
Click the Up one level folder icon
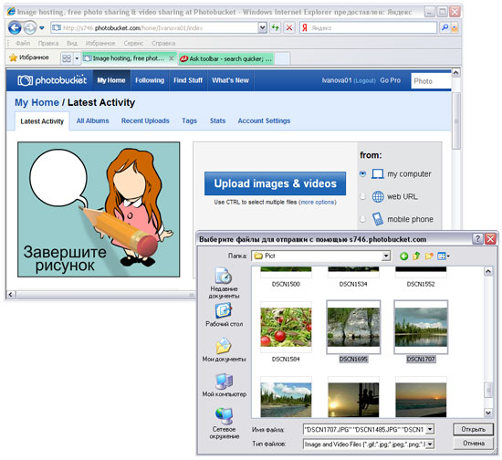coord(416,256)
